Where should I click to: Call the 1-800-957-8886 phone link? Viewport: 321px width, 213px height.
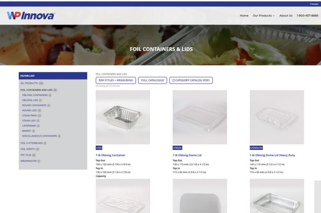pyautogui.click(x=307, y=15)
